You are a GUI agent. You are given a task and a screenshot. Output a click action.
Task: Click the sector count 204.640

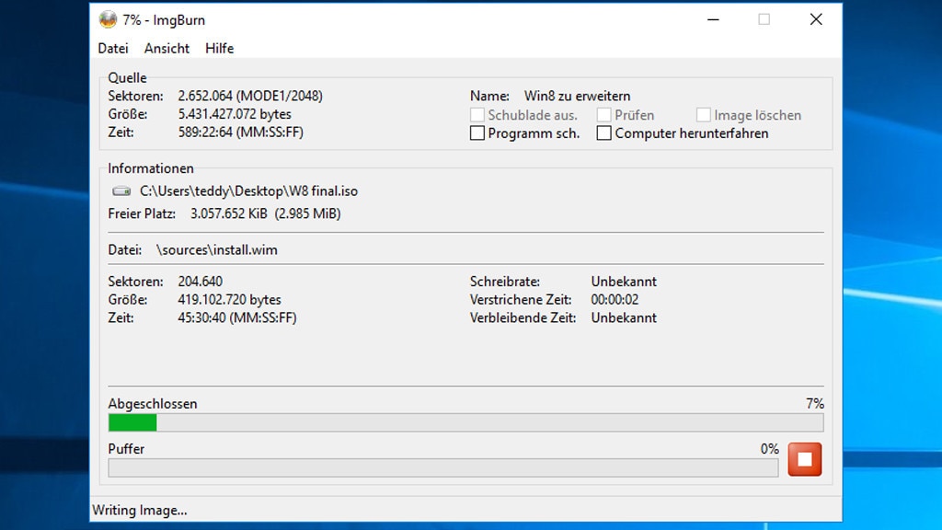(x=200, y=282)
